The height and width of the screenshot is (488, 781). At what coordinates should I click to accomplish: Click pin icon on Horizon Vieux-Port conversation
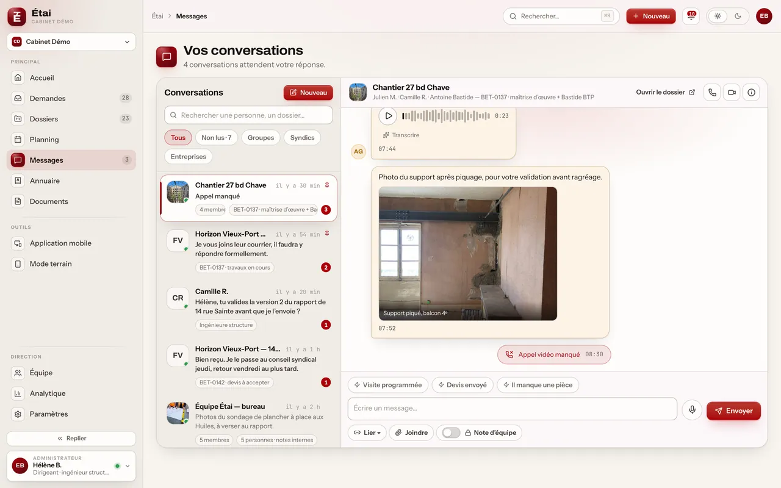pos(327,234)
